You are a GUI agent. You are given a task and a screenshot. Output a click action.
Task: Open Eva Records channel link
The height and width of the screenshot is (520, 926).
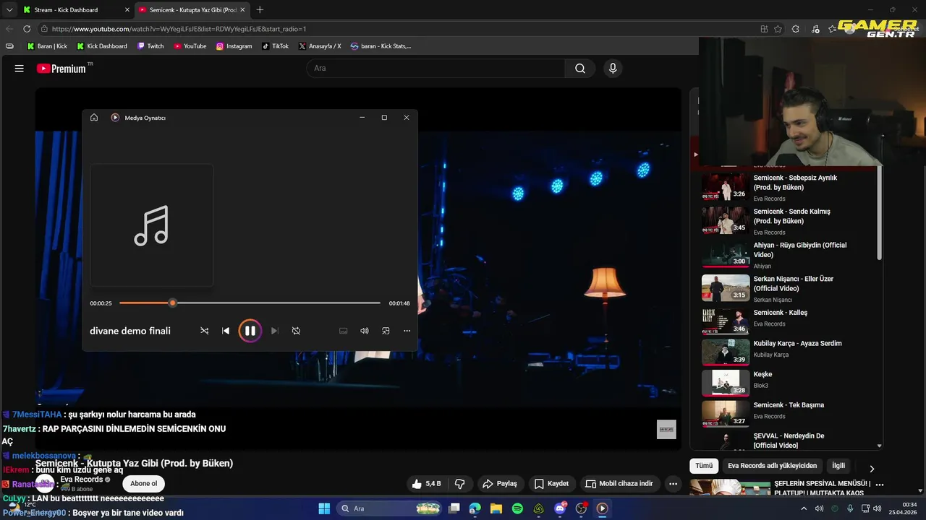pos(81,480)
